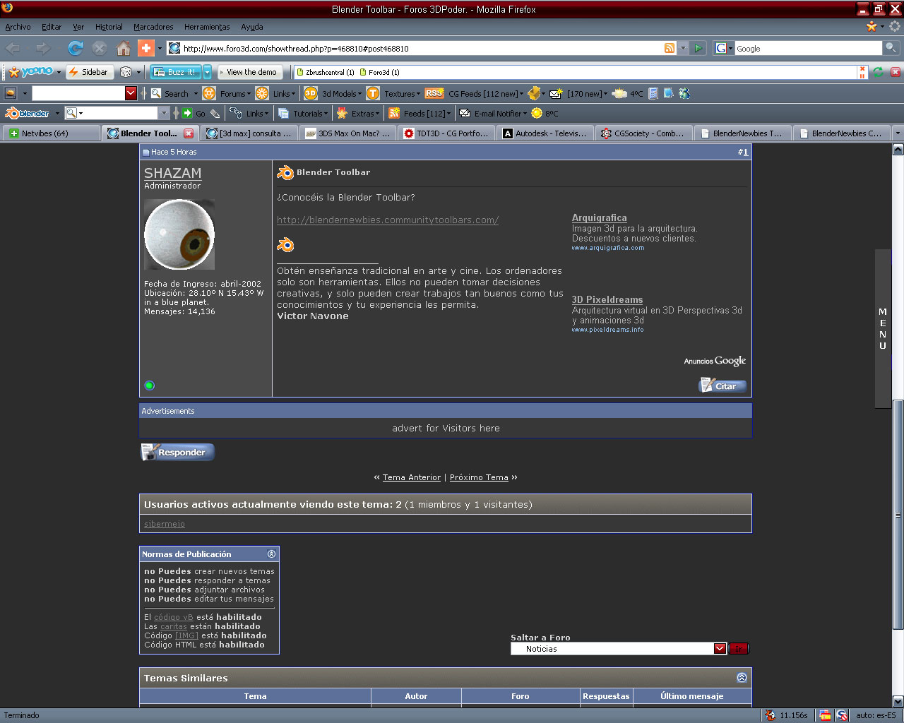The image size is (904, 723).
Task: Click the notepad icon beside calculator
Action: 668,93
